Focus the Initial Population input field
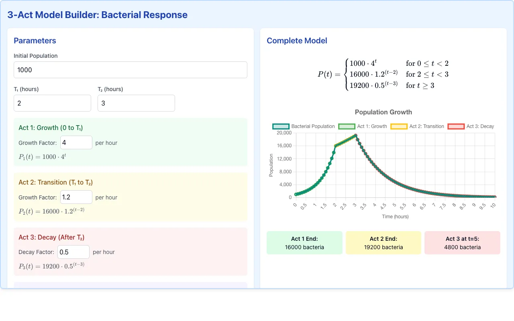The height and width of the screenshot is (321, 514). pyautogui.click(x=131, y=70)
